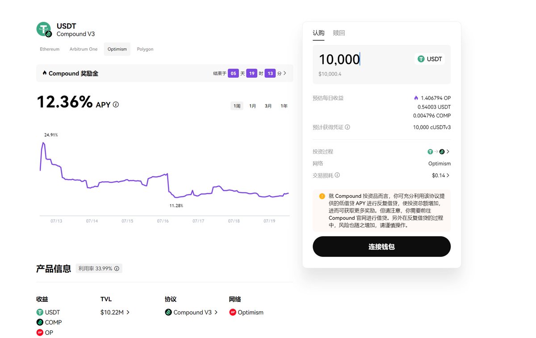This screenshot has width=536, height=338.
Task: Click the 12.36% APY value
Action: click(64, 102)
